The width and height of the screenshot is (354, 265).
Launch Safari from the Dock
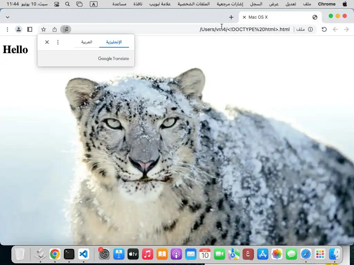(306, 254)
